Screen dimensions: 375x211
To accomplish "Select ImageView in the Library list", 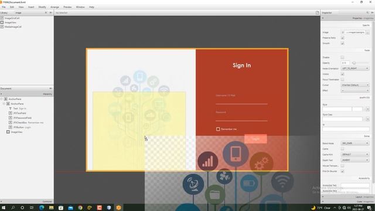I will tap(11, 22).
